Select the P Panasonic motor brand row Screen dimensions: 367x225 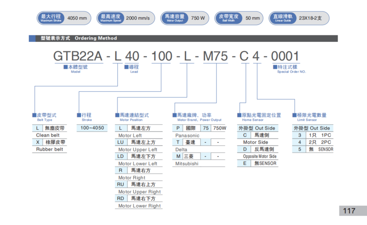click(179, 129)
